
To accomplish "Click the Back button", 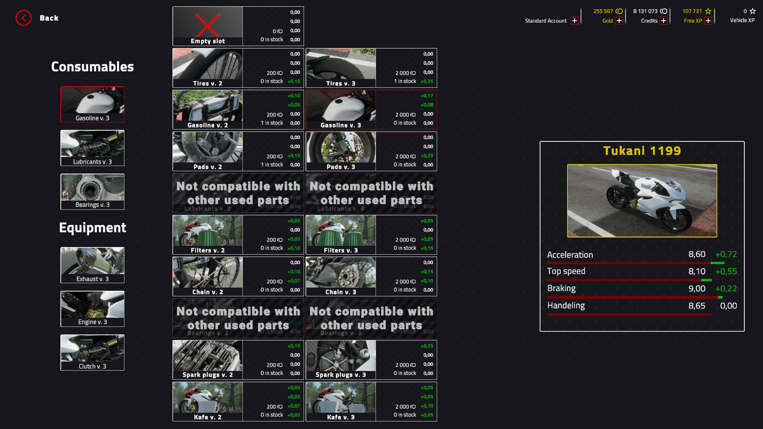I will point(23,18).
